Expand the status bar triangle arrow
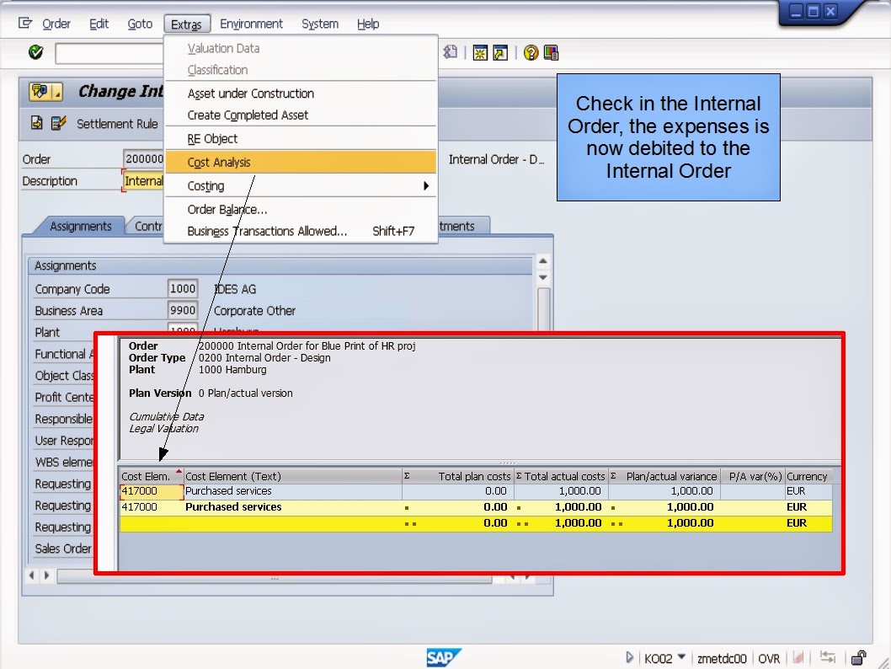Viewport: 891px width, 669px height. point(629,658)
